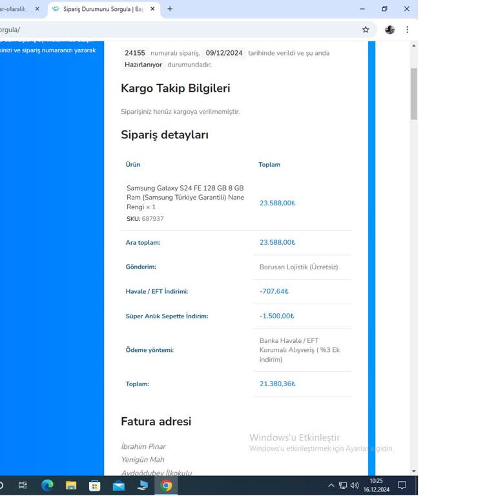This screenshot has height=496, width=496.
Task: Click the Havale / EFT İndirimi amount -707,64₺
Action: pos(274,291)
